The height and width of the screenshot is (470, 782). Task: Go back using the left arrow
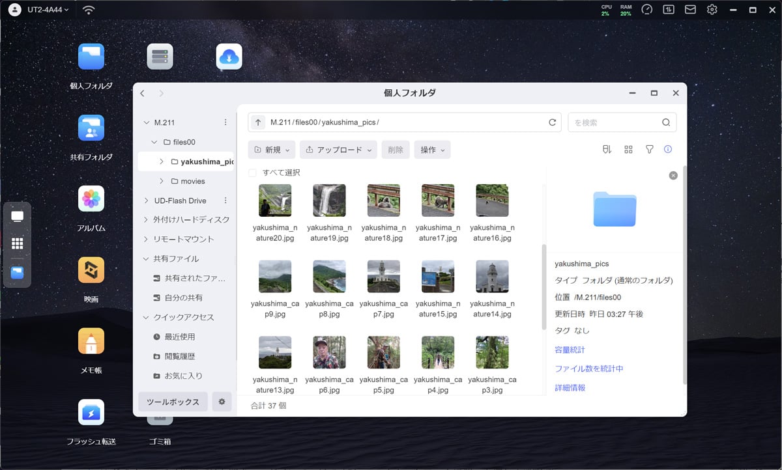143,93
